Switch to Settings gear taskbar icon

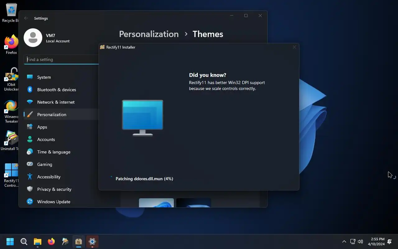click(x=92, y=242)
